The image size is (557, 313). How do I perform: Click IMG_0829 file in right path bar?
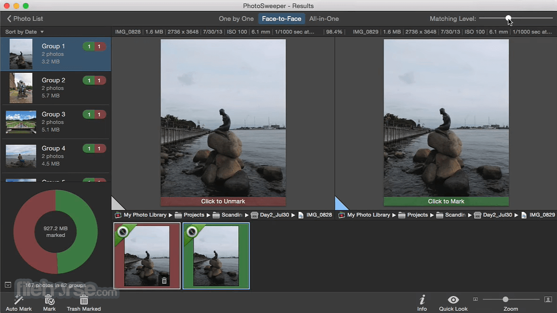538,215
